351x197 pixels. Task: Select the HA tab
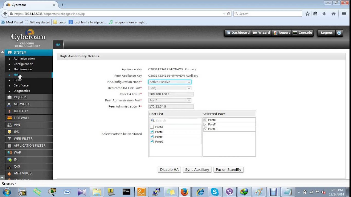point(58,45)
